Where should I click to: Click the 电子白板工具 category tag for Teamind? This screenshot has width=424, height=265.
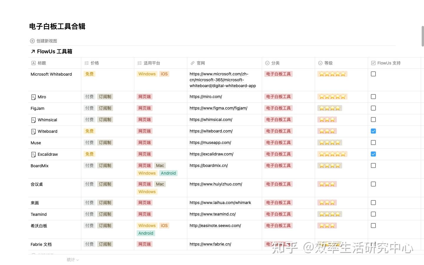click(x=279, y=214)
